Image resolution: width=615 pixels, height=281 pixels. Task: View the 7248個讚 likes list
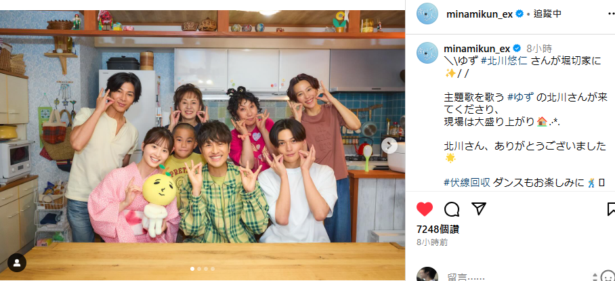pyautogui.click(x=438, y=229)
